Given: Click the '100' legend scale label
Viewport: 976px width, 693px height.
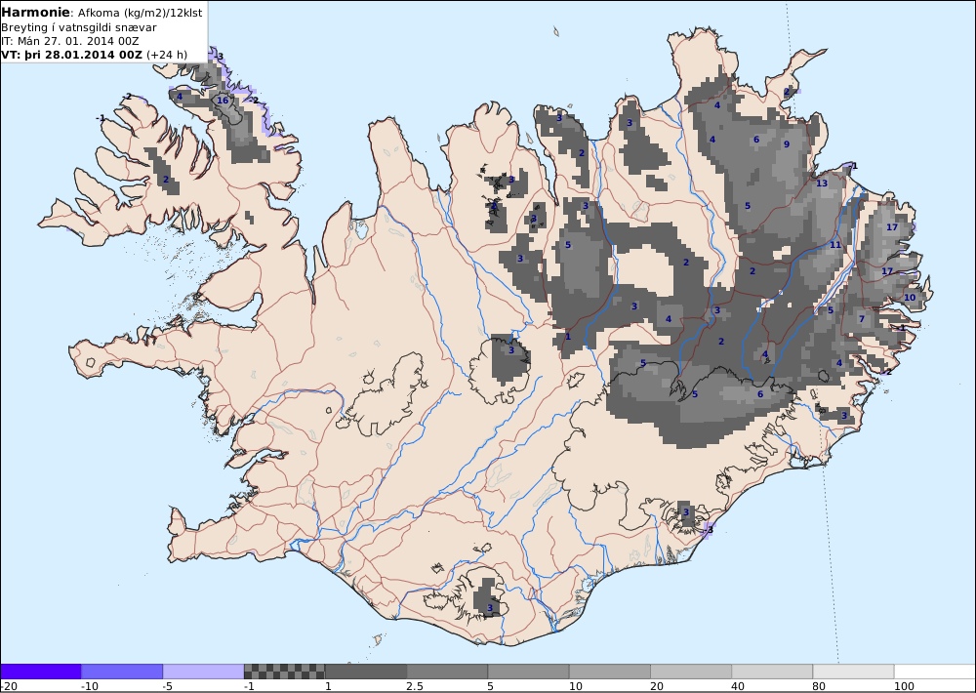Looking at the screenshot, I should click(x=905, y=686).
